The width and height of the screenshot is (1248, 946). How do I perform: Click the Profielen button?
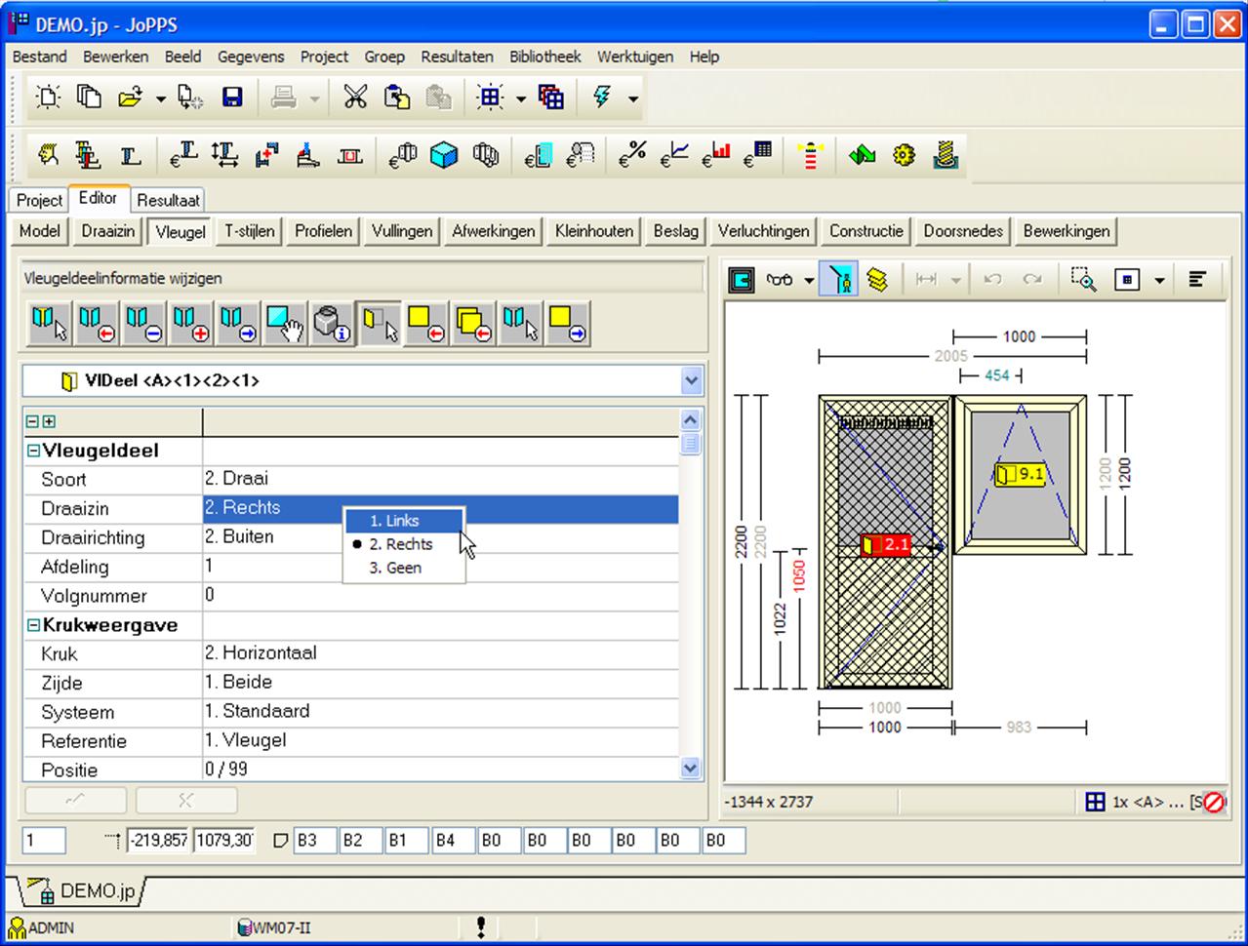pos(323,231)
